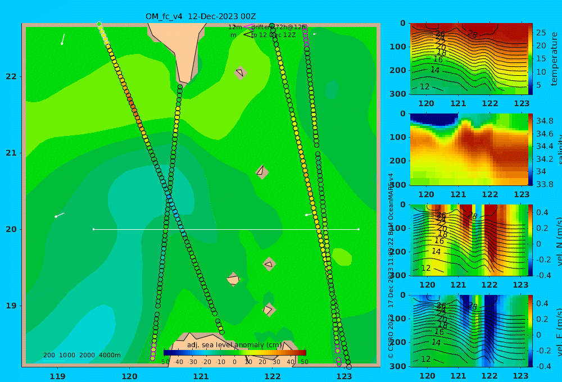The image size is (562, 382).
Task: Click the white current arrow in the map's top-left
Action: pyautogui.click(x=63, y=39)
